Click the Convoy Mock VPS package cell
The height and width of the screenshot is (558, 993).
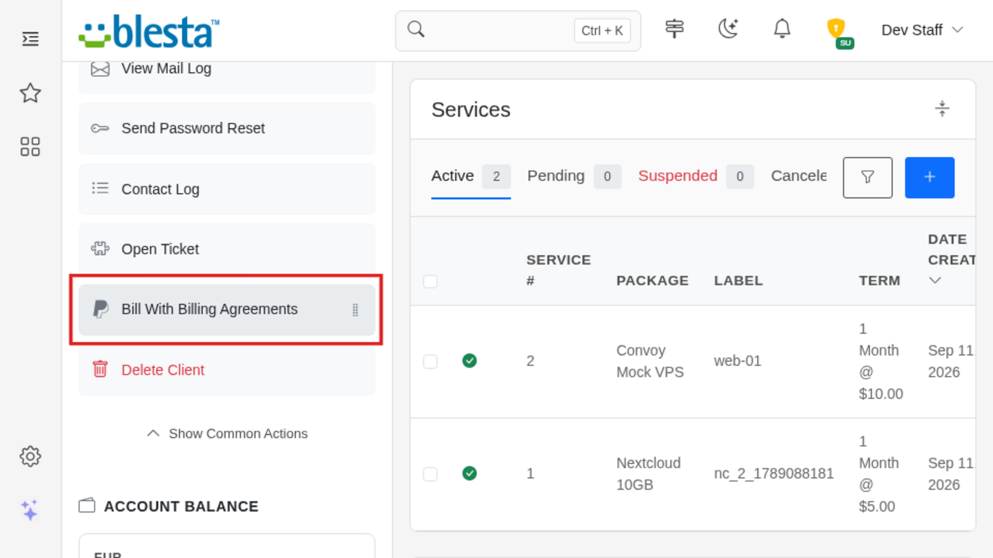pyautogui.click(x=650, y=361)
